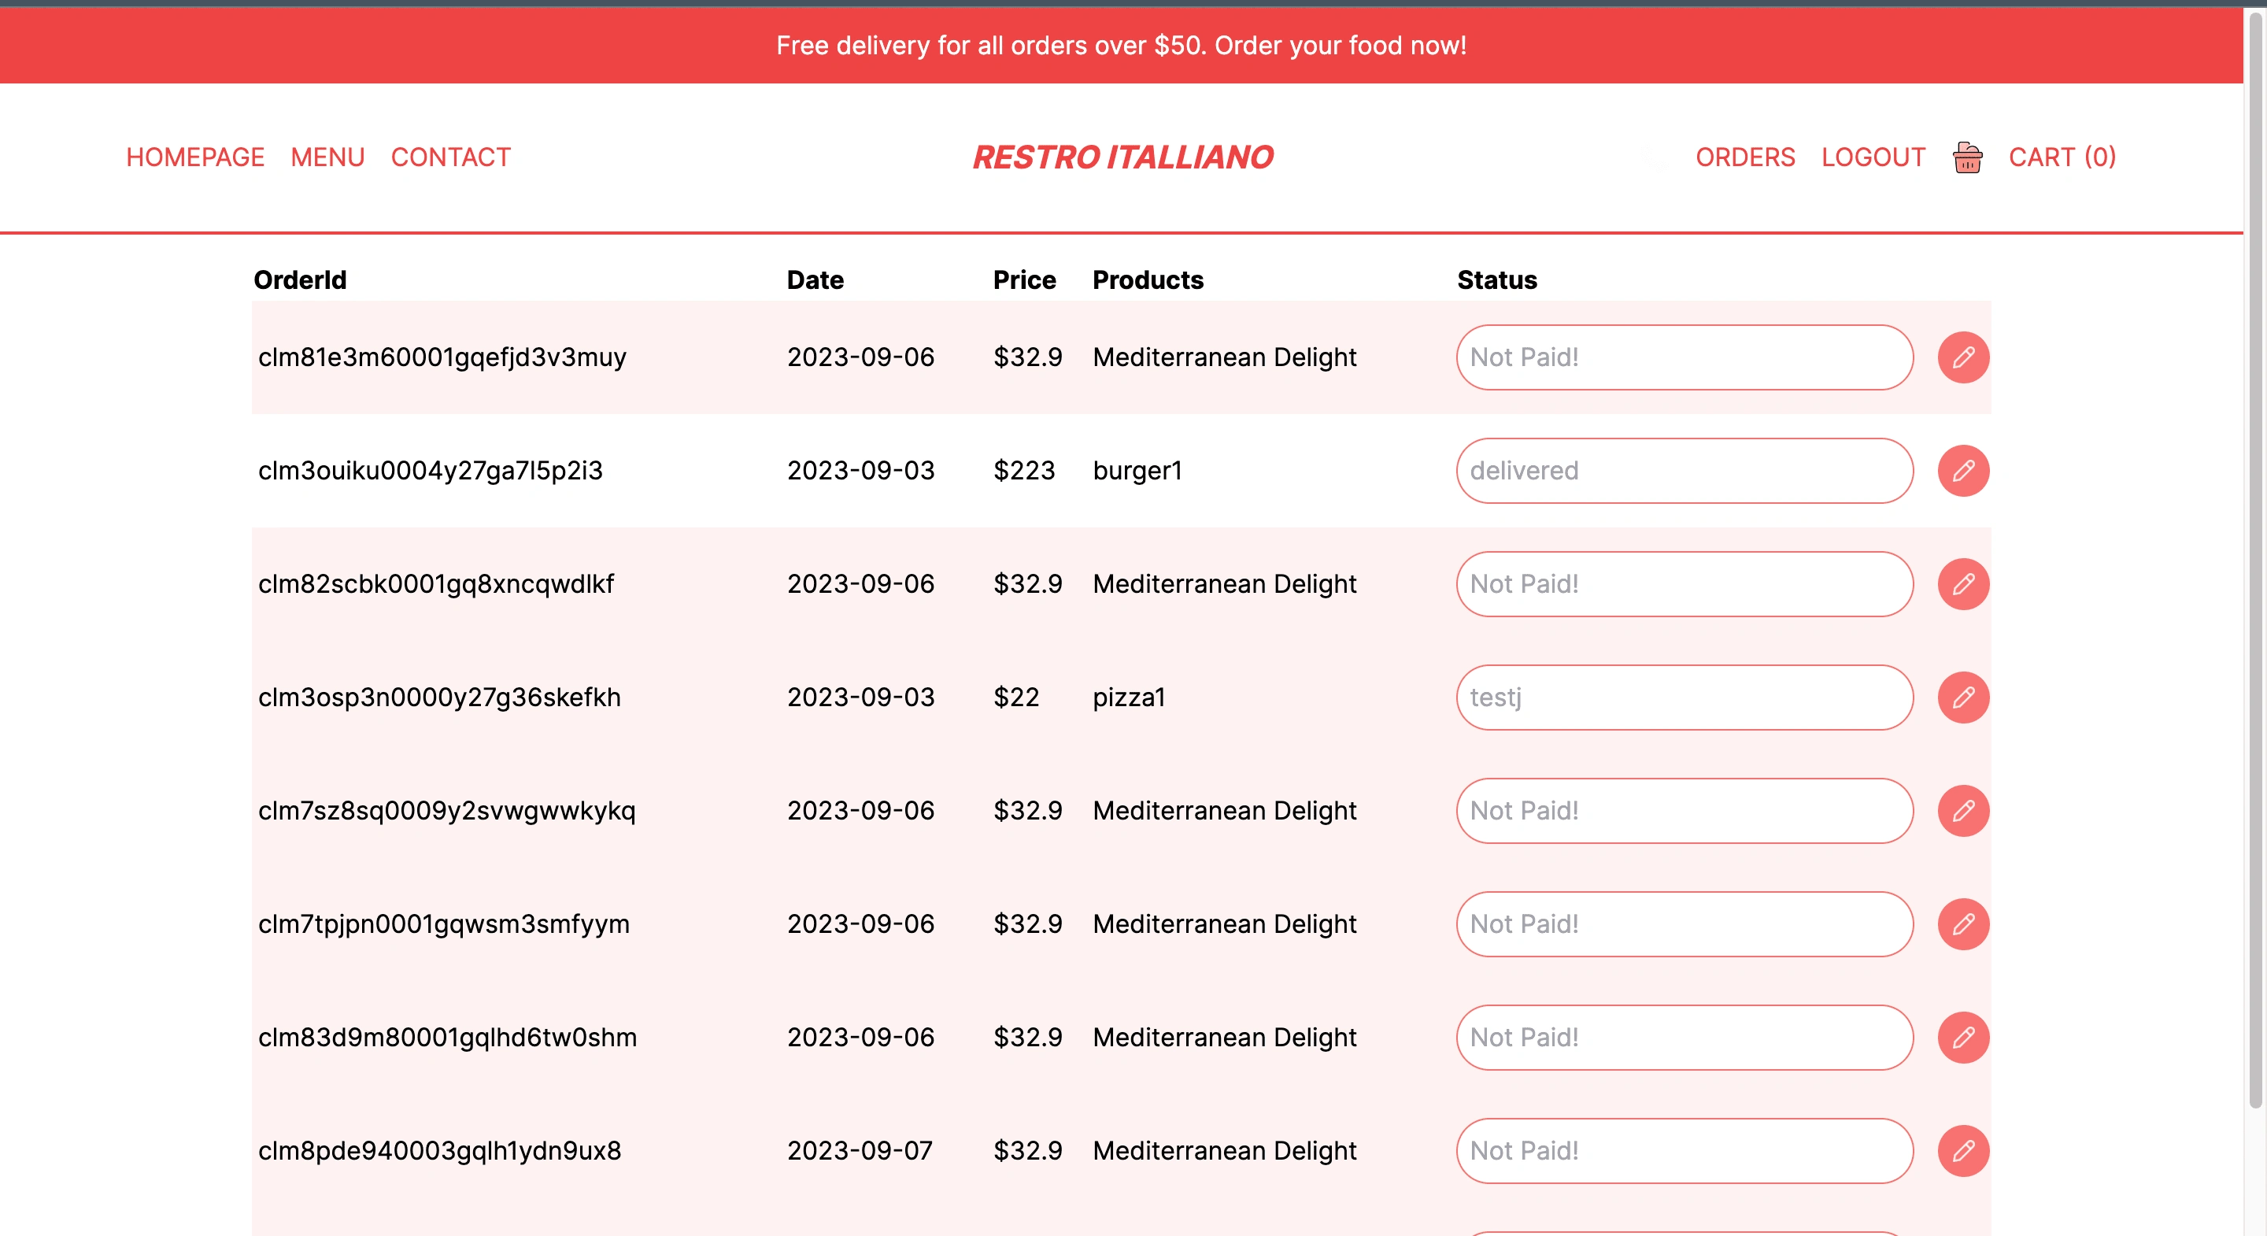Screen dimensions: 2267x1236
Task: Select order id clm81e3m60001gqefjd3v3muy
Action: 442,357
